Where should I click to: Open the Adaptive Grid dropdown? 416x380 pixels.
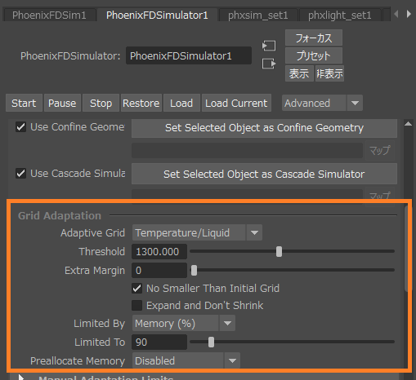pyautogui.click(x=197, y=232)
